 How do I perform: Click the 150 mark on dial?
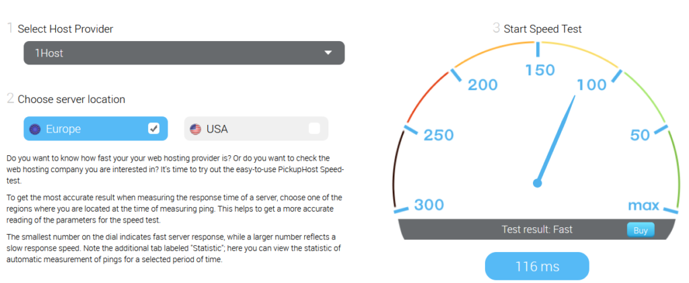click(x=540, y=70)
